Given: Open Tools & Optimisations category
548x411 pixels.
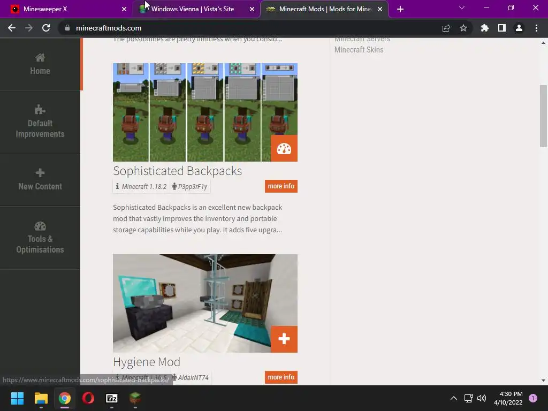Looking at the screenshot, I should coord(40,238).
